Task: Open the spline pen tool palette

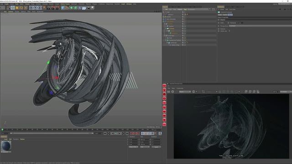Action: point(67,8)
